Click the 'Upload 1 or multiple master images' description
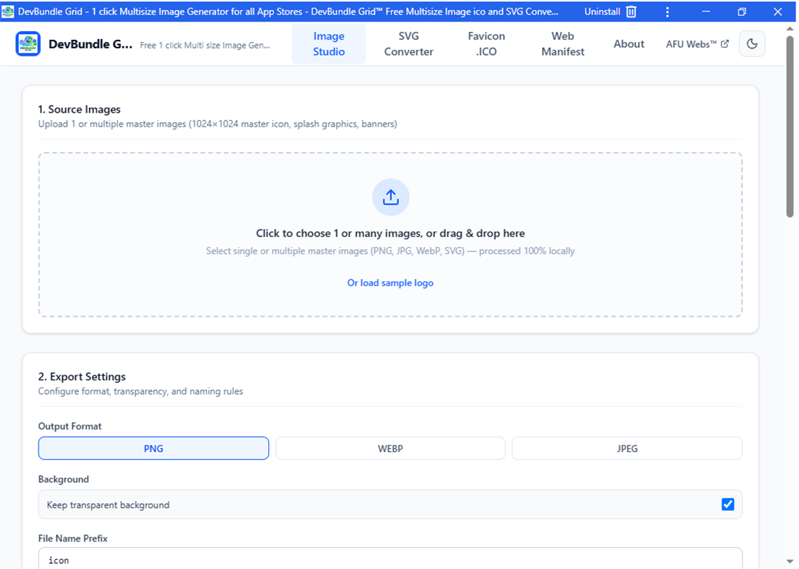This screenshot has height=569, width=799. [x=218, y=124]
